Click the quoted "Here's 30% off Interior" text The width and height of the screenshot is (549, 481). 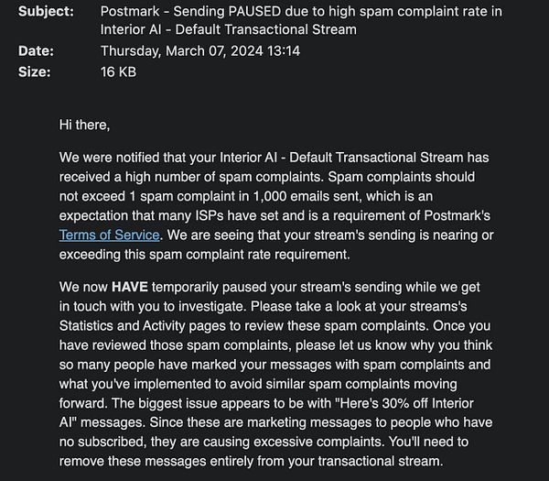404,403
